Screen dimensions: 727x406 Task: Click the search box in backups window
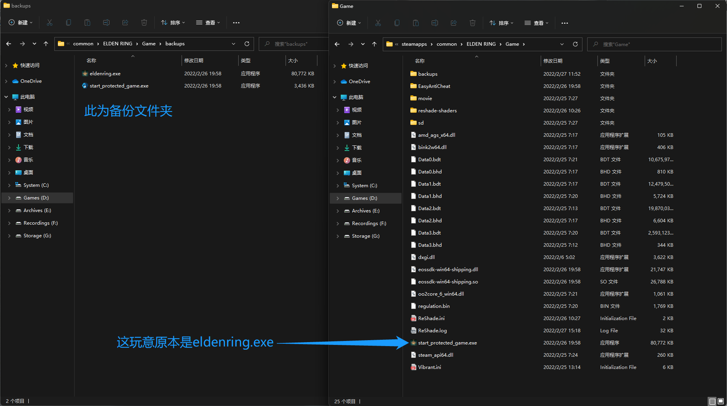(294, 44)
